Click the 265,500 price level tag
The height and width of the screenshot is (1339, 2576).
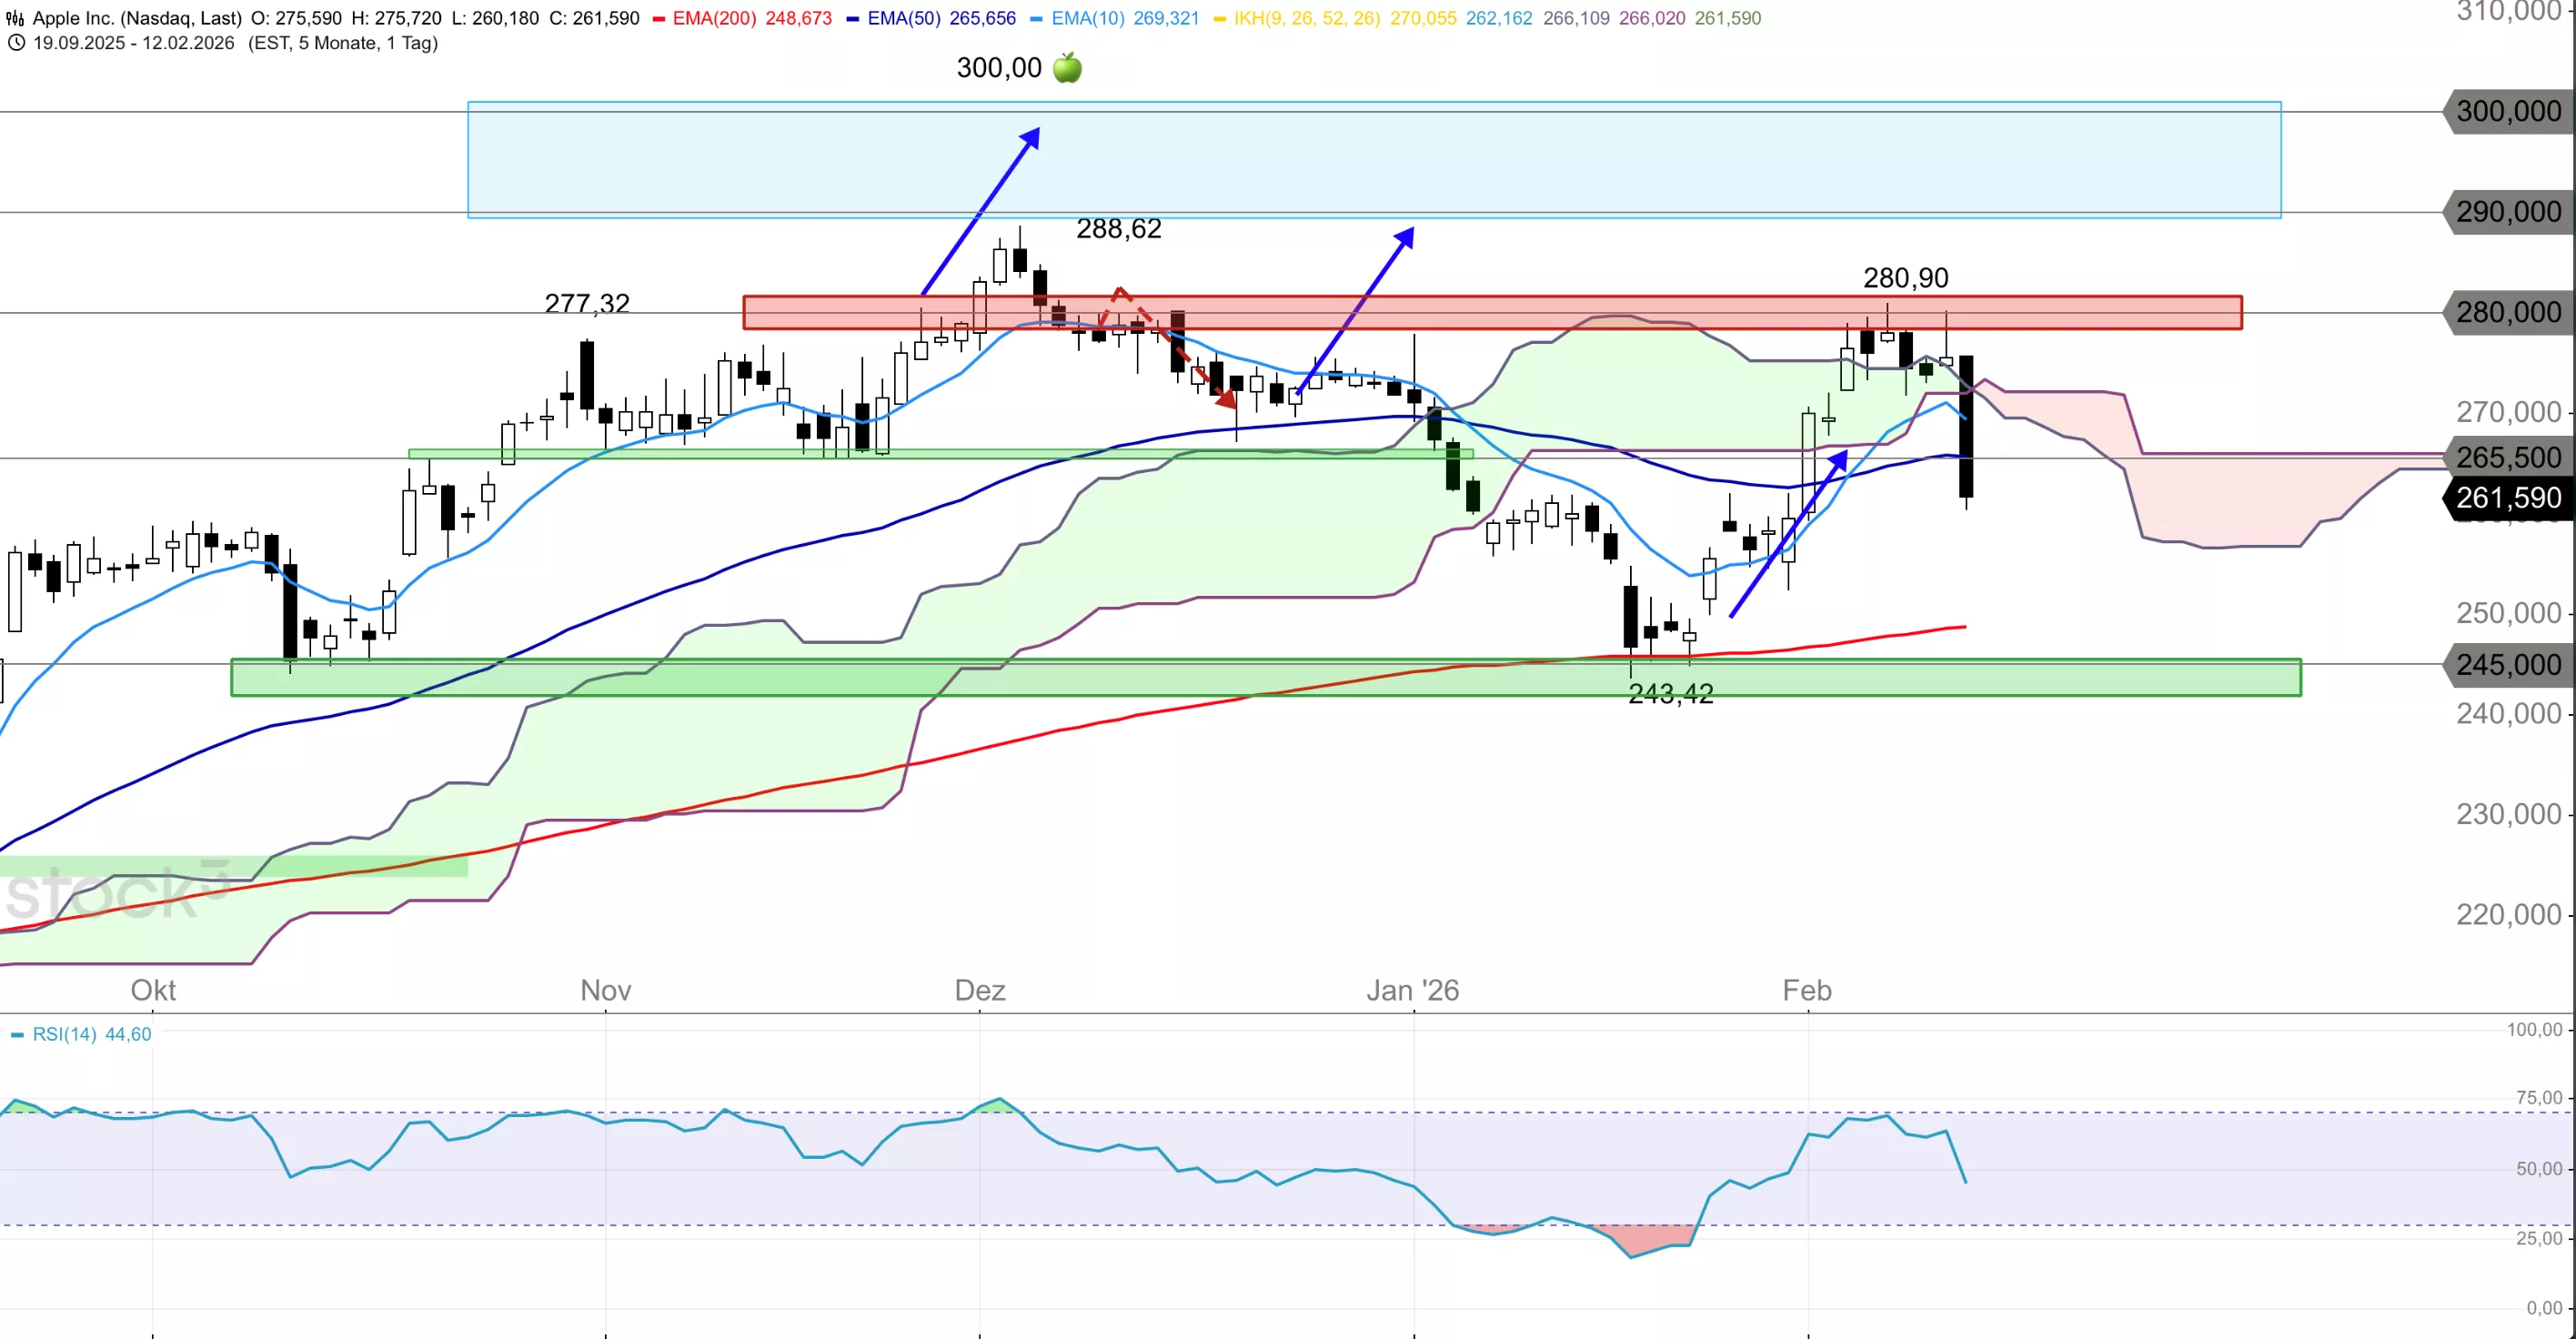[x=2508, y=457]
